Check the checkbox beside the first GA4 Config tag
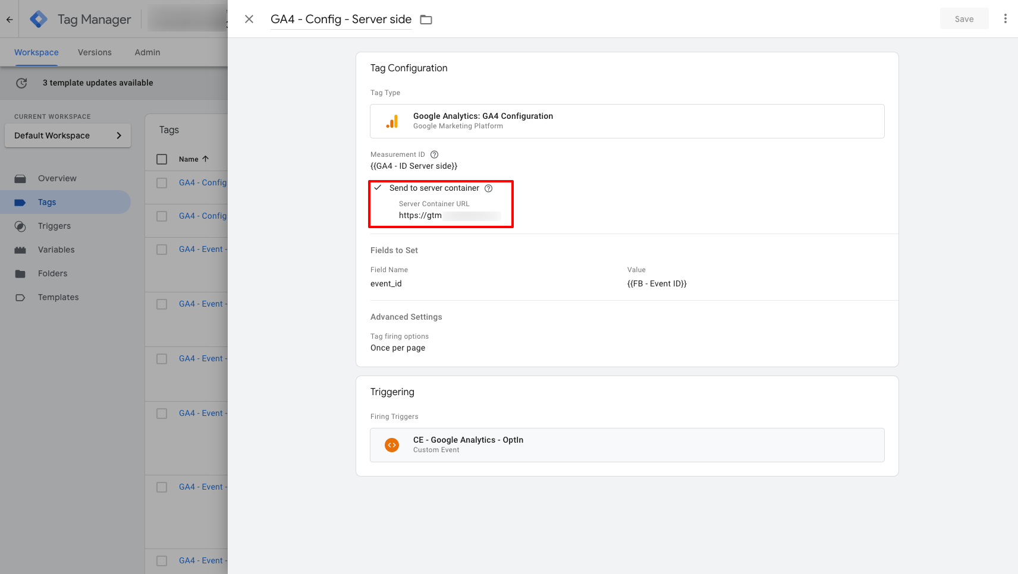1018x574 pixels. click(x=161, y=182)
